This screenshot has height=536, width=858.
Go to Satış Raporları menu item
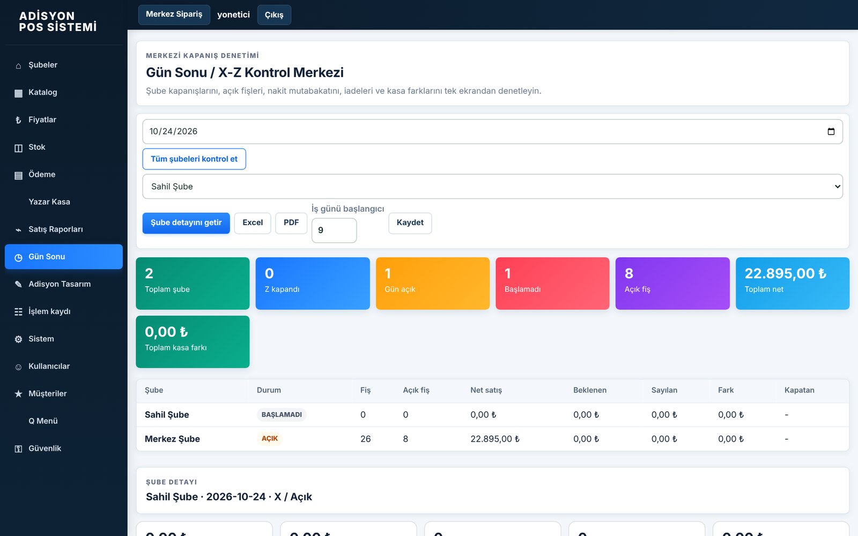(x=64, y=229)
